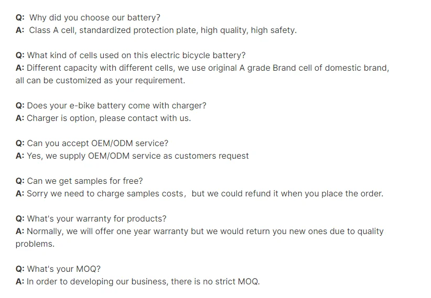This screenshot has width=431, height=298.
Task: Click the bold 'A:' label before 'In order to developing'
Action: click(x=20, y=282)
